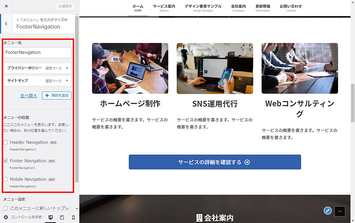Go back using the left chevron arrow
This screenshot has height=223, width=355.
coord(6,24)
